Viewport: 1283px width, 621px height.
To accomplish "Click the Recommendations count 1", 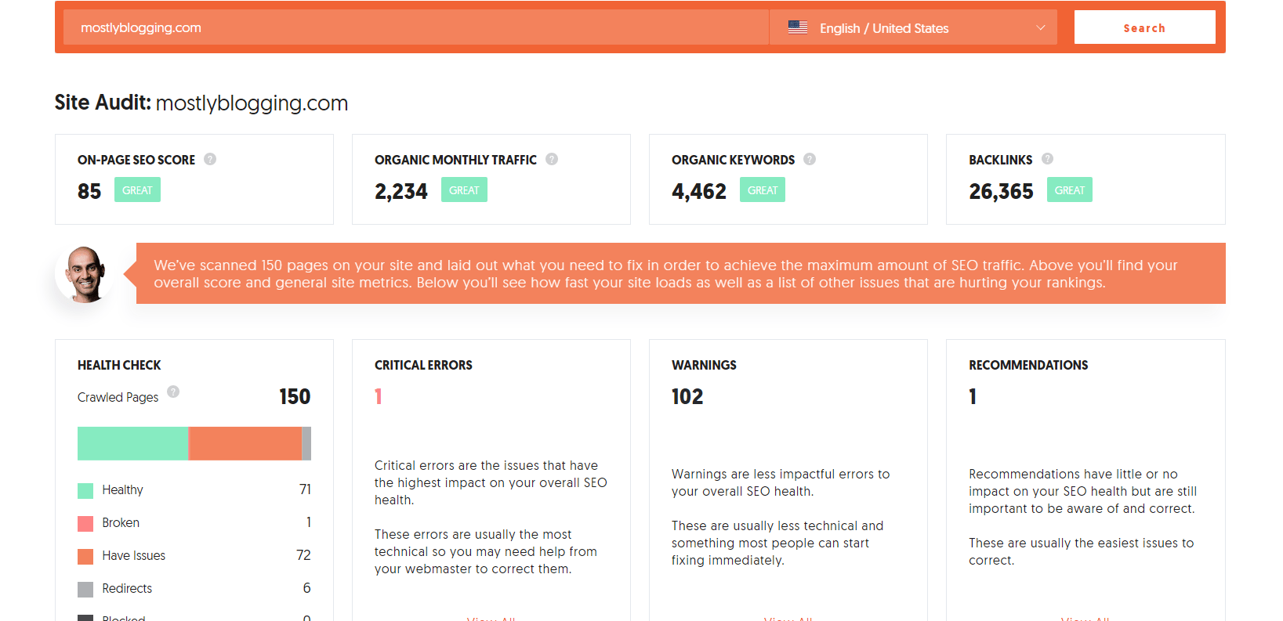I will coord(973,397).
